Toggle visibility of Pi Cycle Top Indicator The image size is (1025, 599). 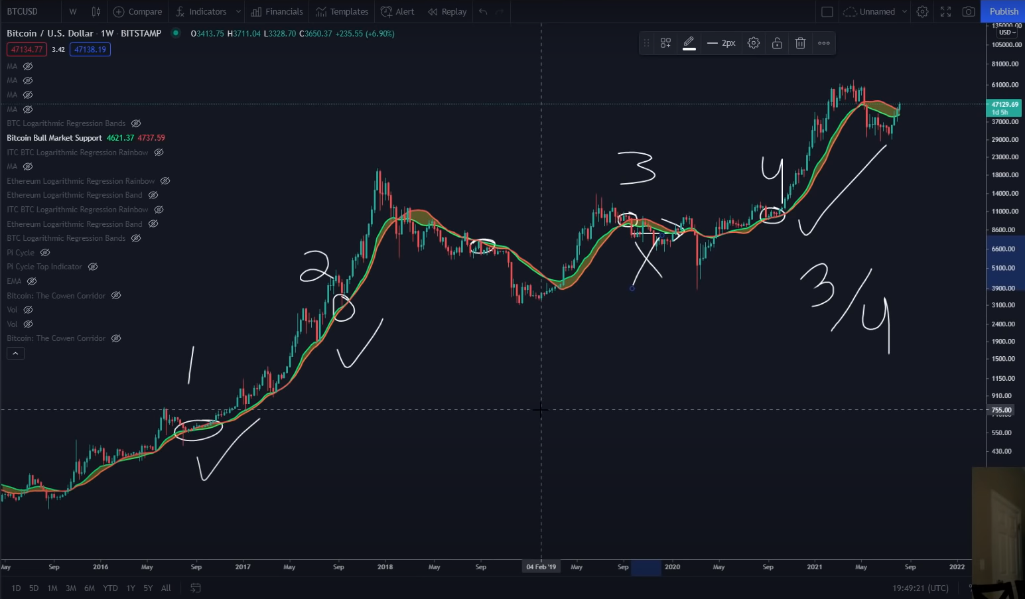(93, 267)
